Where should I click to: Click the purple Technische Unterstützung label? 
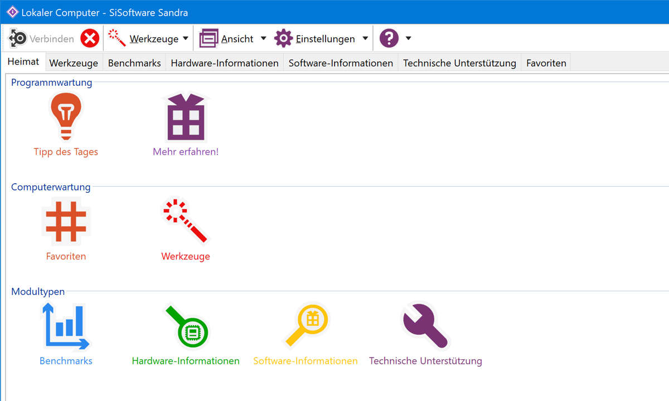(x=425, y=361)
